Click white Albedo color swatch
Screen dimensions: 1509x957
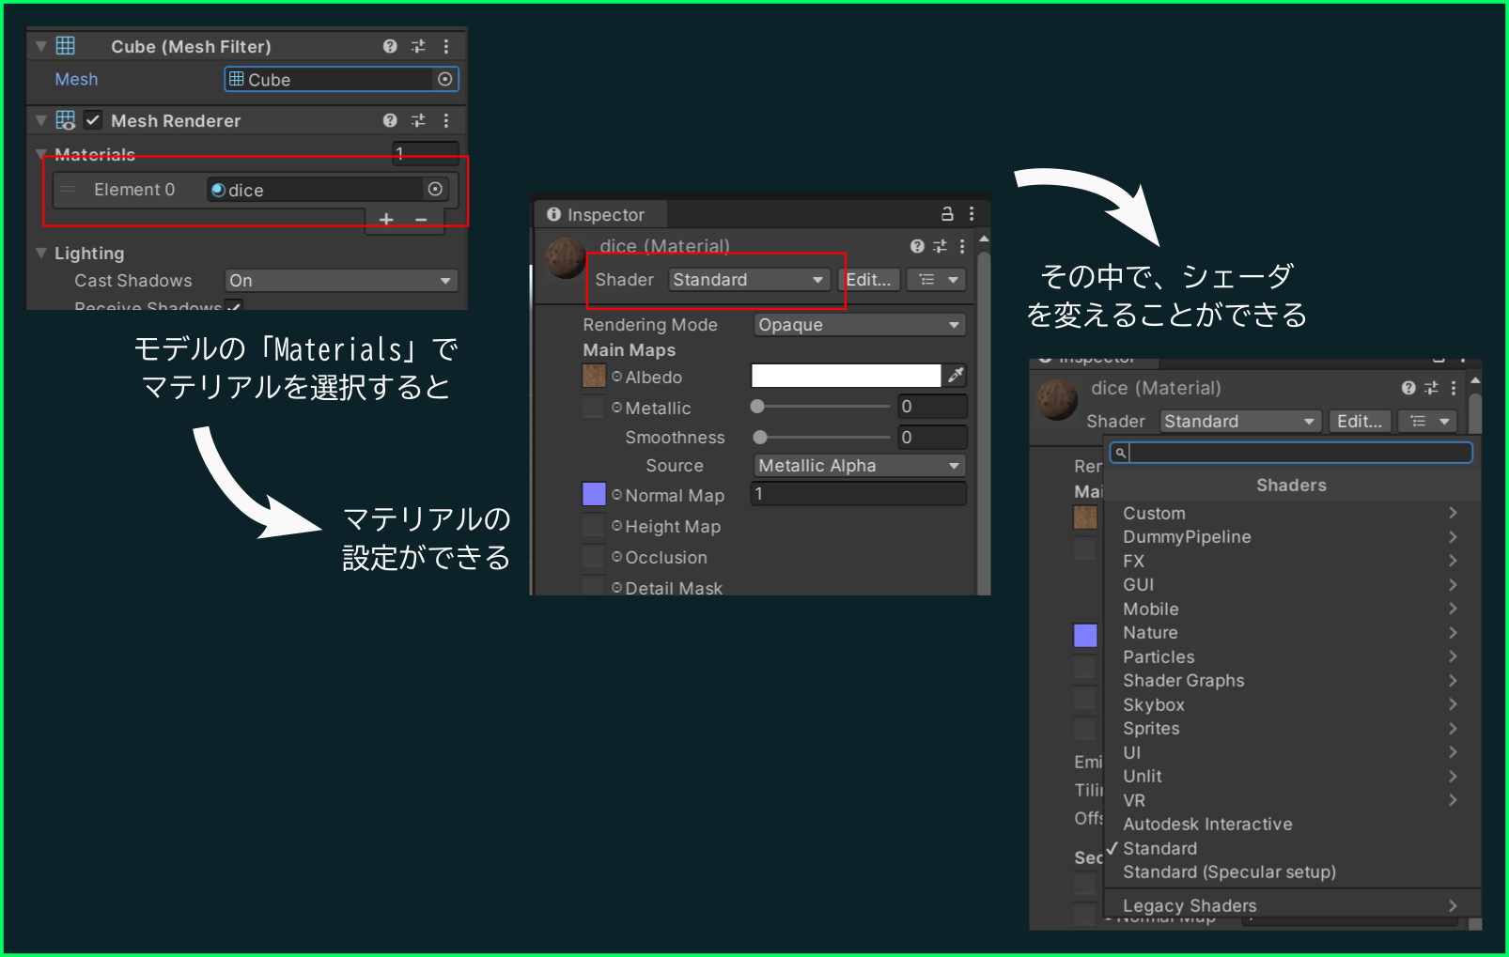pyautogui.click(x=846, y=376)
